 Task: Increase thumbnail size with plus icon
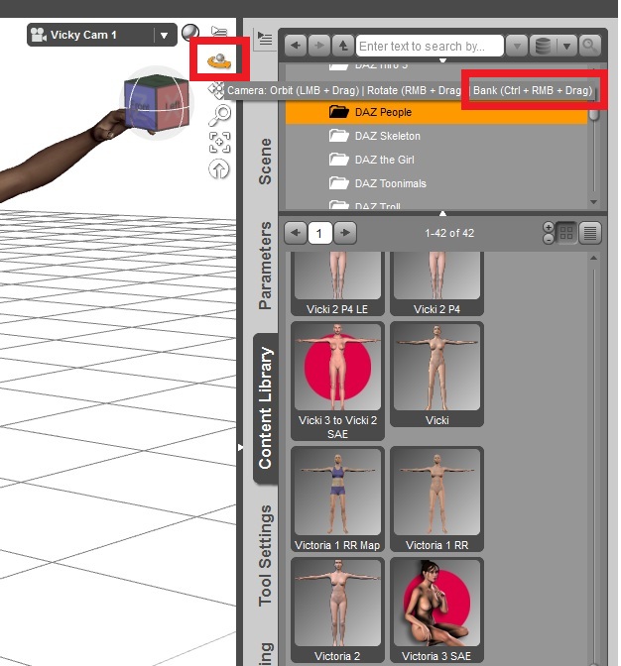pyautogui.click(x=549, y=227)
